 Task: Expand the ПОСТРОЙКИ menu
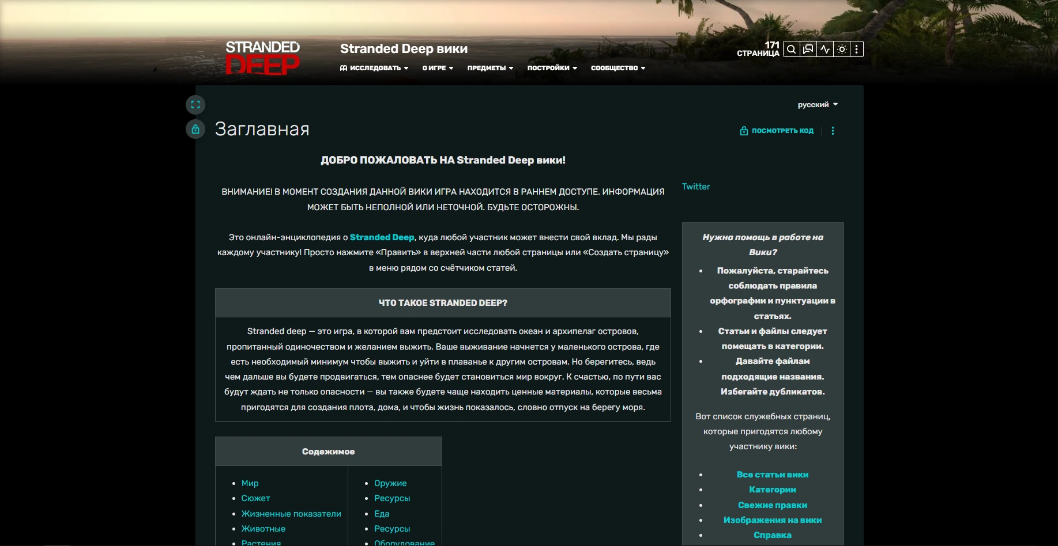tap(552, 68)
